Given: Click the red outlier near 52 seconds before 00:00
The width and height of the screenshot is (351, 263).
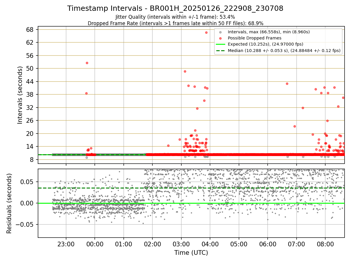Looking at the screenshot, I should click(x=87, y=63).
